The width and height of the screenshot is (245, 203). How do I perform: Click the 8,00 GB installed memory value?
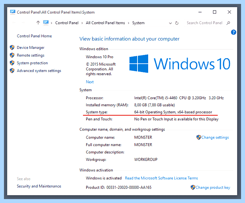point(155,105)
